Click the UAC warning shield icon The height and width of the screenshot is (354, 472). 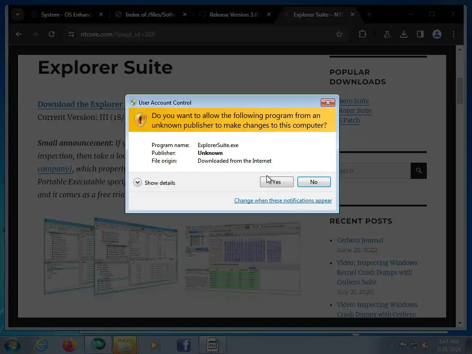coord(140,120)
